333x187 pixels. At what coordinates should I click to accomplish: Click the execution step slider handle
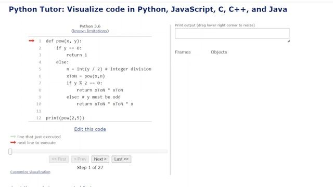10,152
